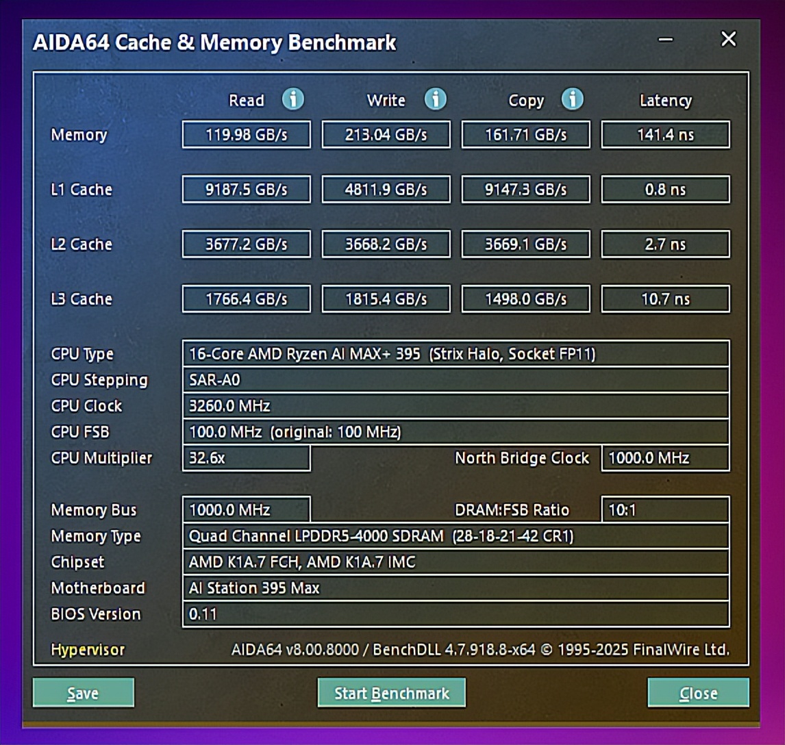Select the L1 Cache latency result box
This screenshot has width=785, height=745.
664,189
